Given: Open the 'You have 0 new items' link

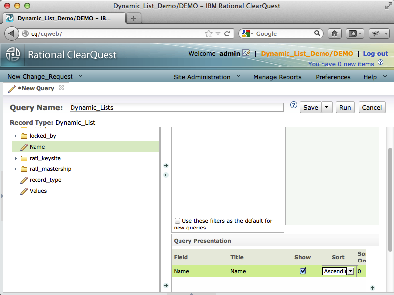Looking at the screenshot, I should [x=341, y=64].
